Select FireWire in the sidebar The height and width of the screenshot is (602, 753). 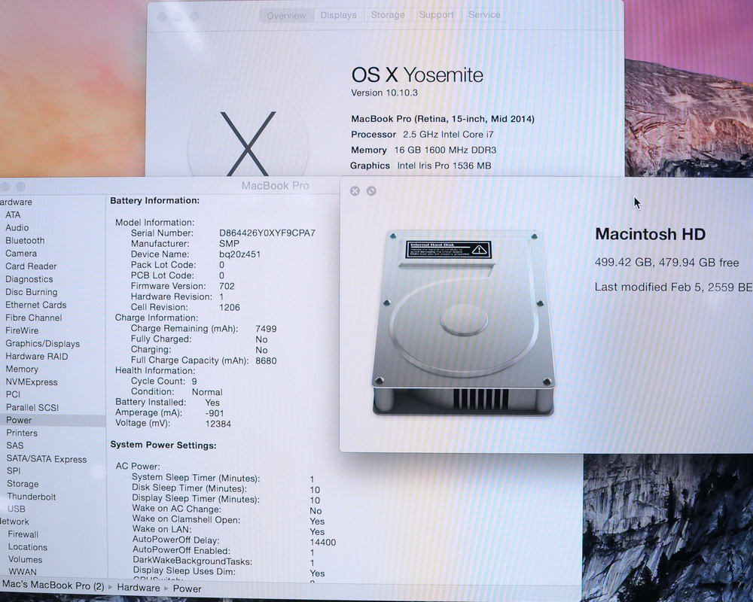pos(22,330)
